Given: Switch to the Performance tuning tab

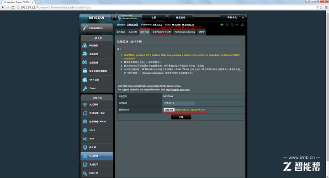Looking at the screenshot, I should [185, 32].
